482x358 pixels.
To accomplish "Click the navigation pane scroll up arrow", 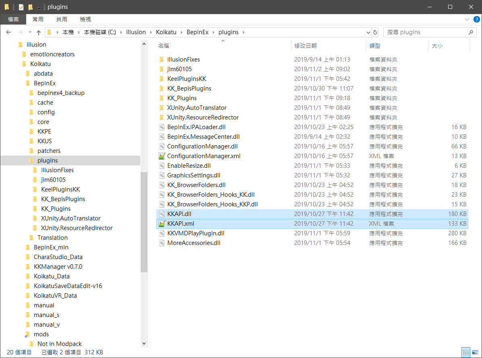I will point(144,44).
